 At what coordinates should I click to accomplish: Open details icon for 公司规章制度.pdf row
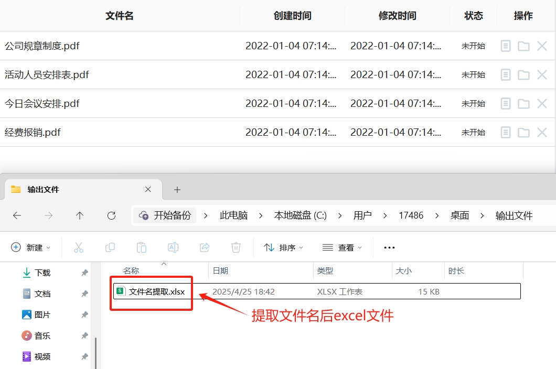point(506,46)
